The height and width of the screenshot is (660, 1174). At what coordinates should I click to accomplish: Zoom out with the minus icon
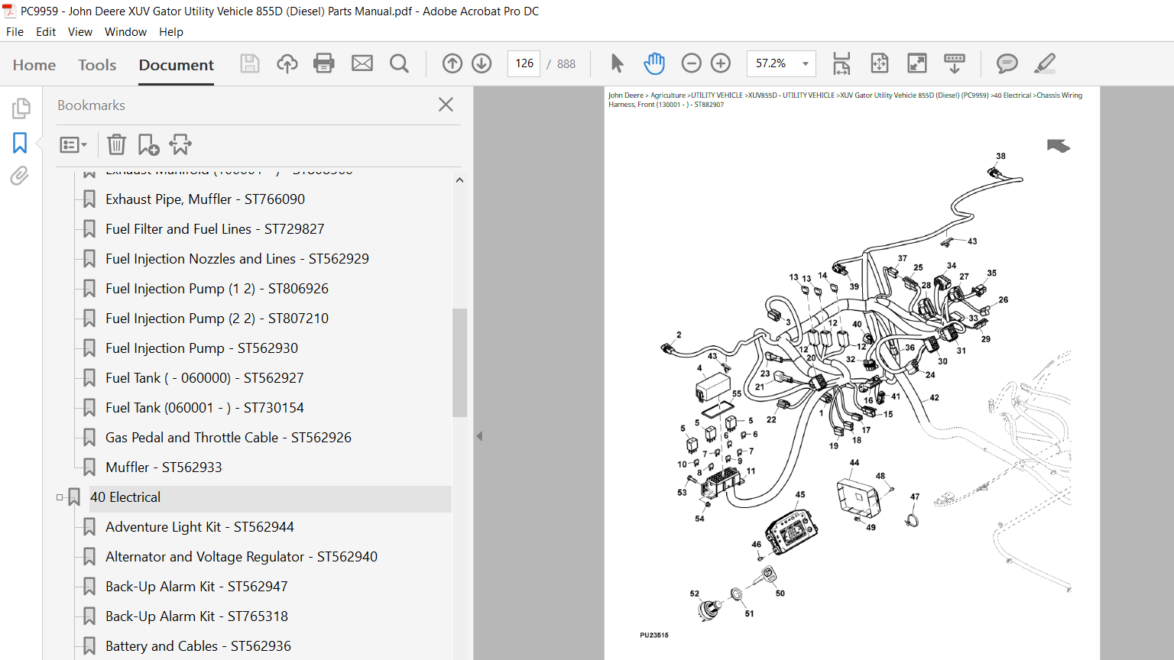[x=691, y=63]
